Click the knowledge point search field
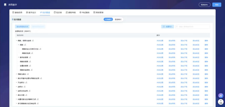Viewport: 225px width, 107px height. tap(193, 27)
